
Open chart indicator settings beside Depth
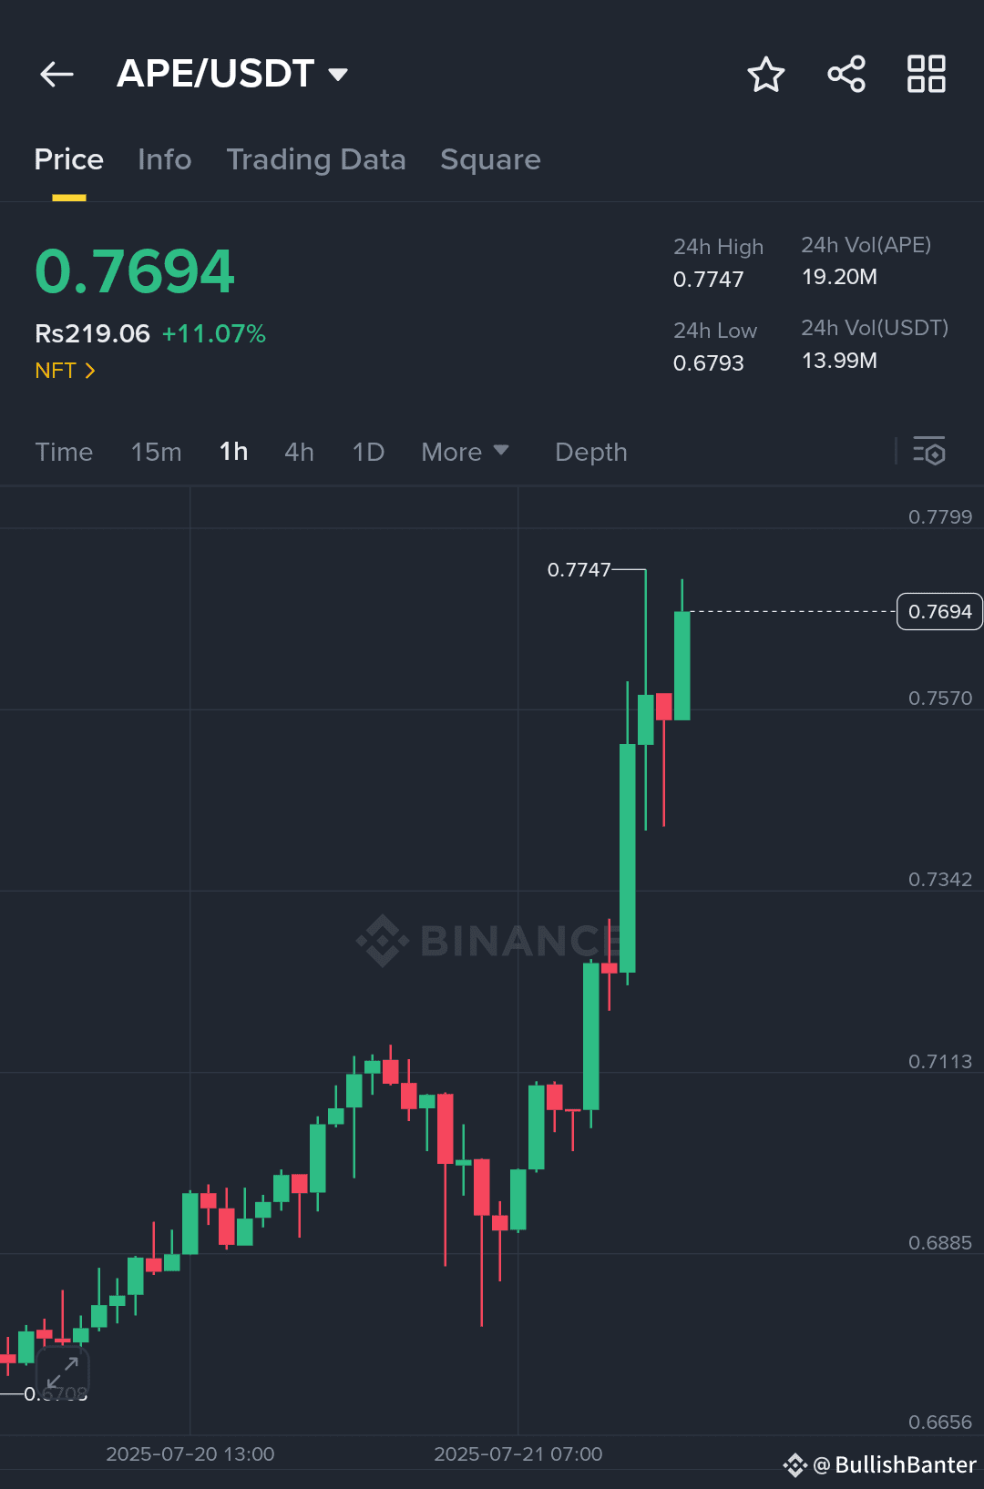(x=929, y=452)
